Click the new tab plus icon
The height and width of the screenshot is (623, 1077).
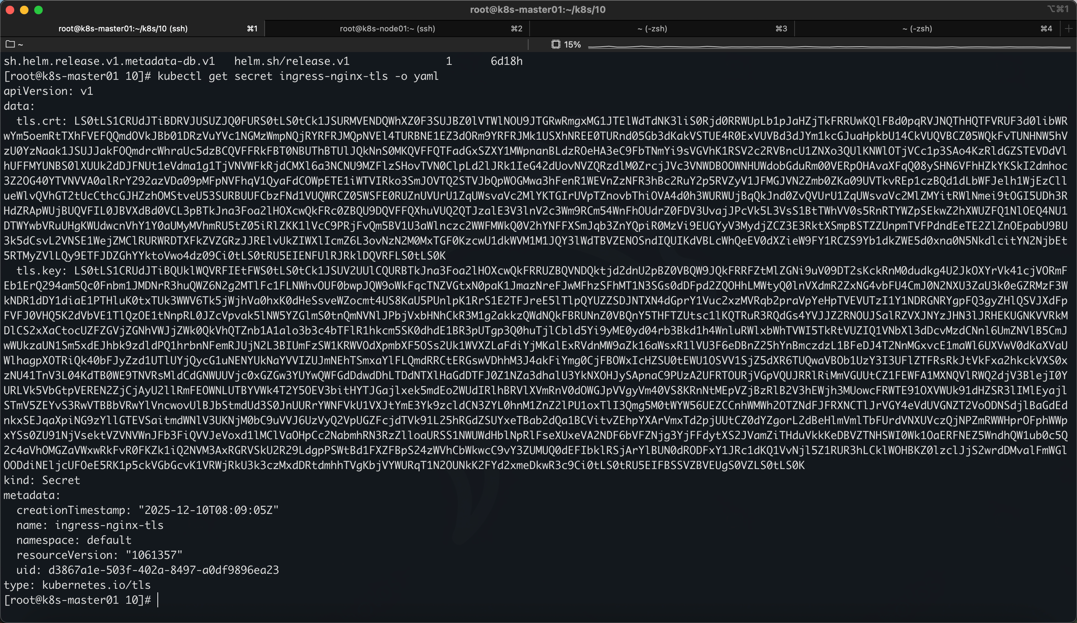(x=1068, y=29)
